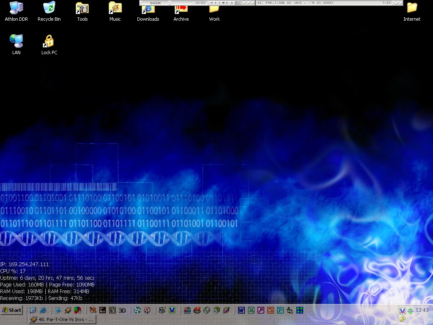Launch Microsoft Word from the taskbar
The image size is (433, 325).
coord(241,310)
